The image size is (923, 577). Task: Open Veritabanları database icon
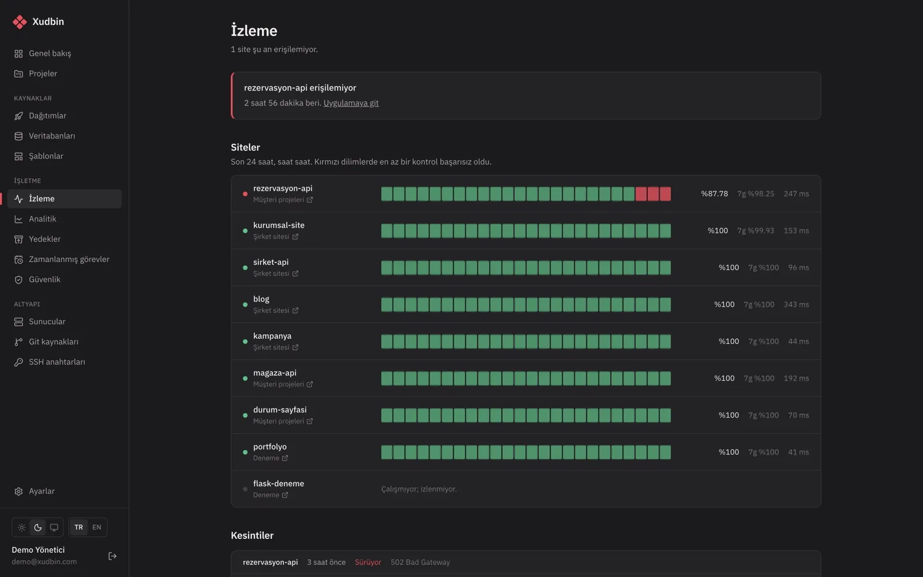tap(18, 136)
